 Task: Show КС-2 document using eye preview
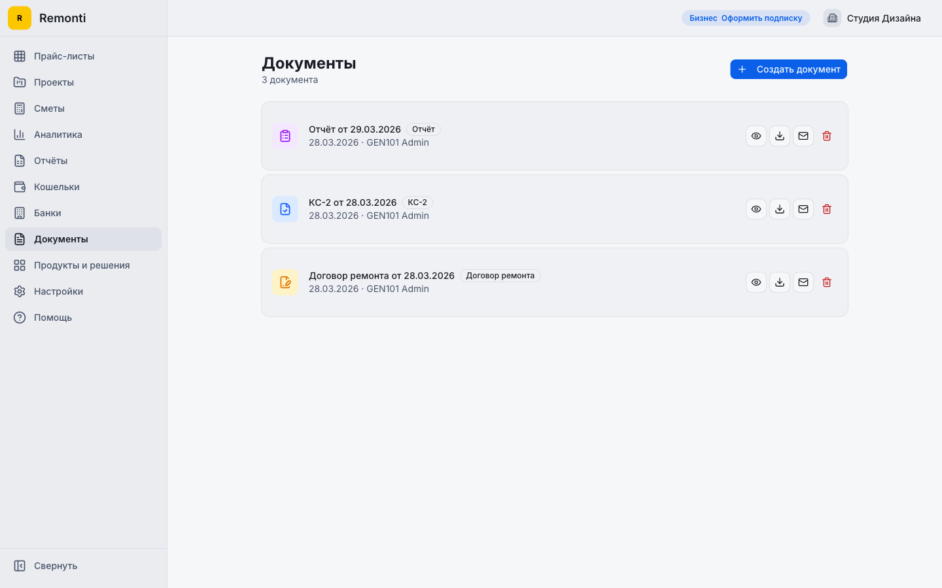[x=756, y=209]
